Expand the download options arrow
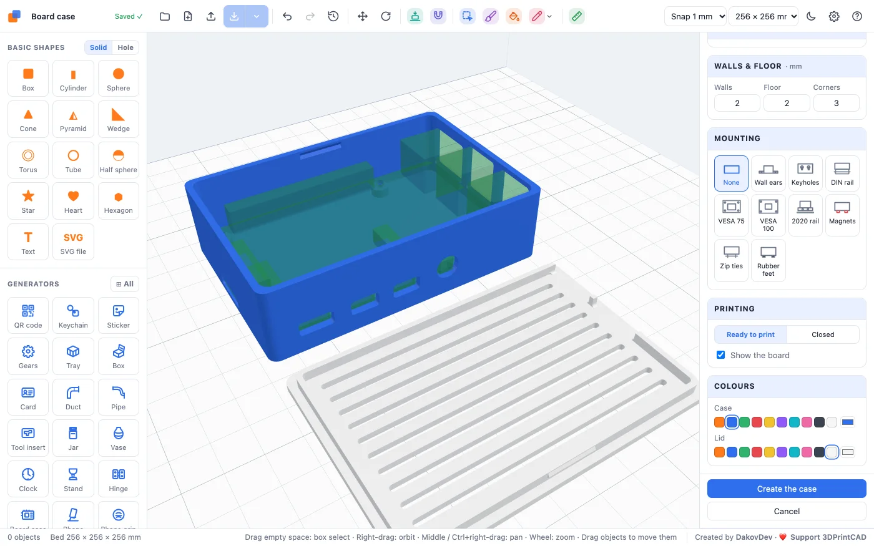The height and width of the screenshot is (546, 874). [x=257, y=16]
